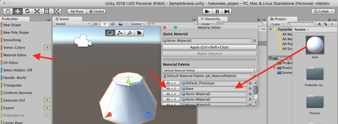Image resolution: width=338 pixels, height=124 pixels.
Task: Open Smoothing in ProBuilder panel
Action: click(x=12, y=40)
